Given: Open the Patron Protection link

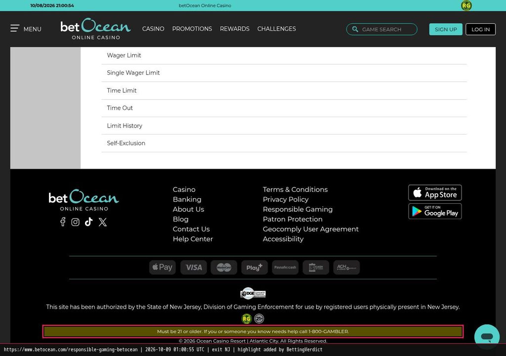Looking at the screenshot, I should pyautogui.click(x=293, y=220).
